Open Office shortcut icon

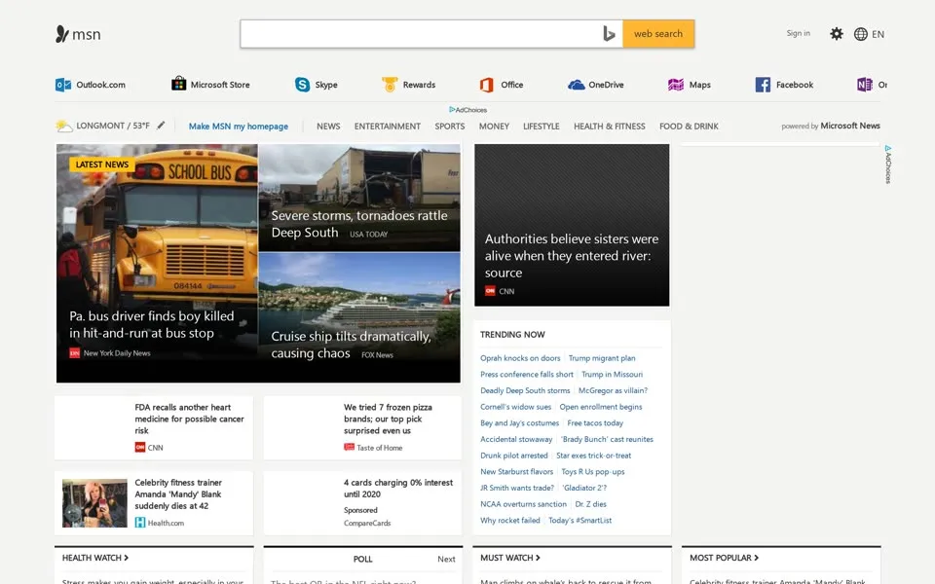click(x=487, y=85)
